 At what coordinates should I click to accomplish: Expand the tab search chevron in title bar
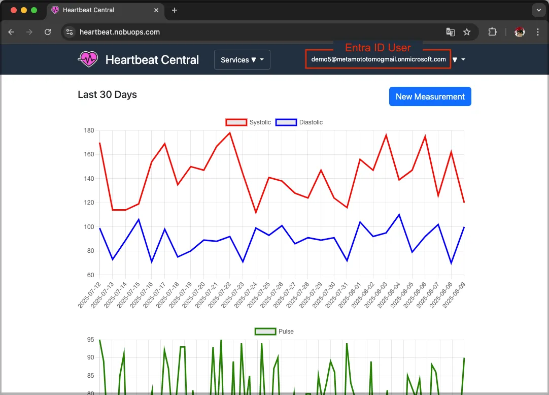tap(538, 10)
